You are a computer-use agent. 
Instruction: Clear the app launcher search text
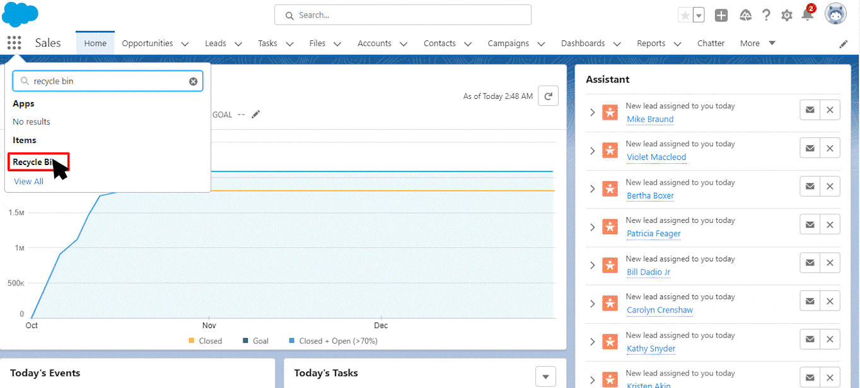(194, 81)
